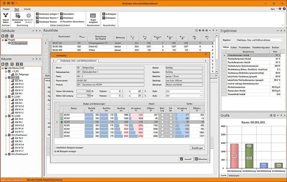The width and height of the screenshot is (287, 182).
Task: Click green star icon in KC491 row
Action: [62, 122]
